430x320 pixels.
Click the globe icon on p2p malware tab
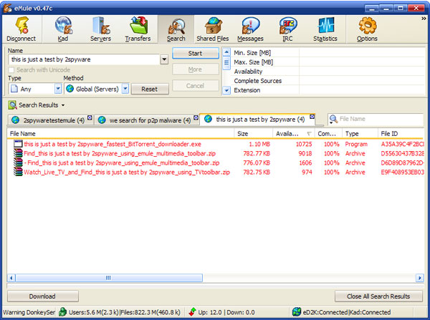(102, 120)
